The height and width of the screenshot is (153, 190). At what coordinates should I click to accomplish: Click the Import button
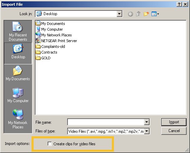tap(174, 122)
